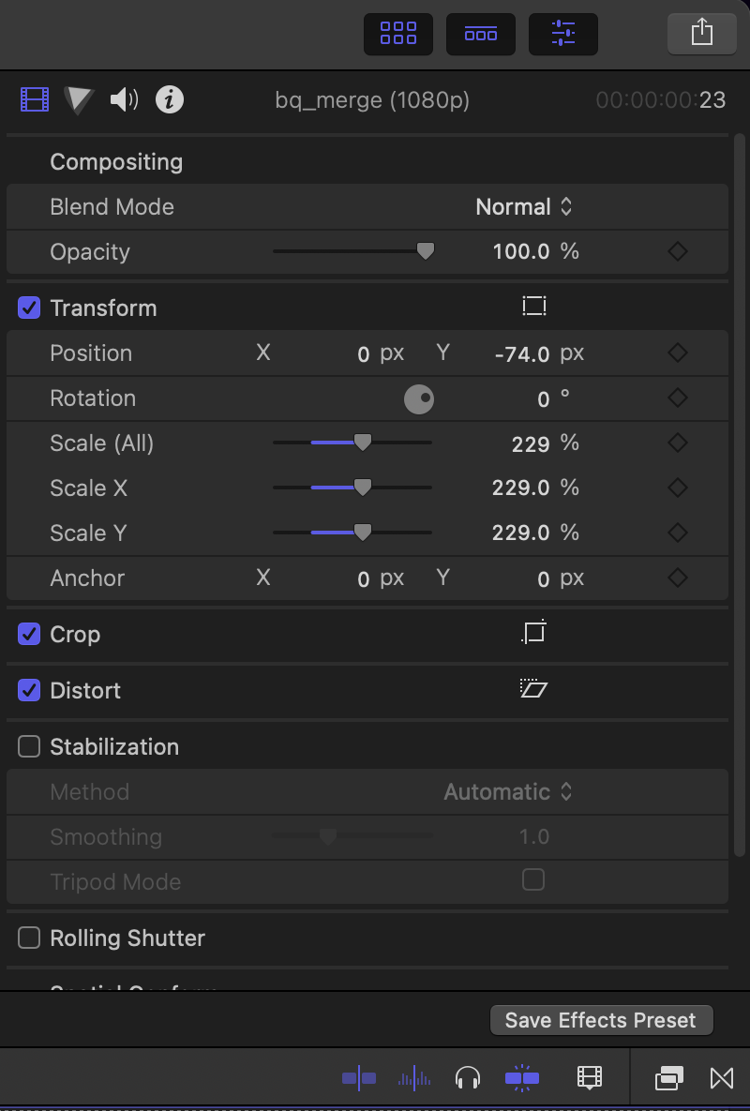The image size is (750, 1111).
Task: Add an Opacity keyframe diamond
Action: 678,251
